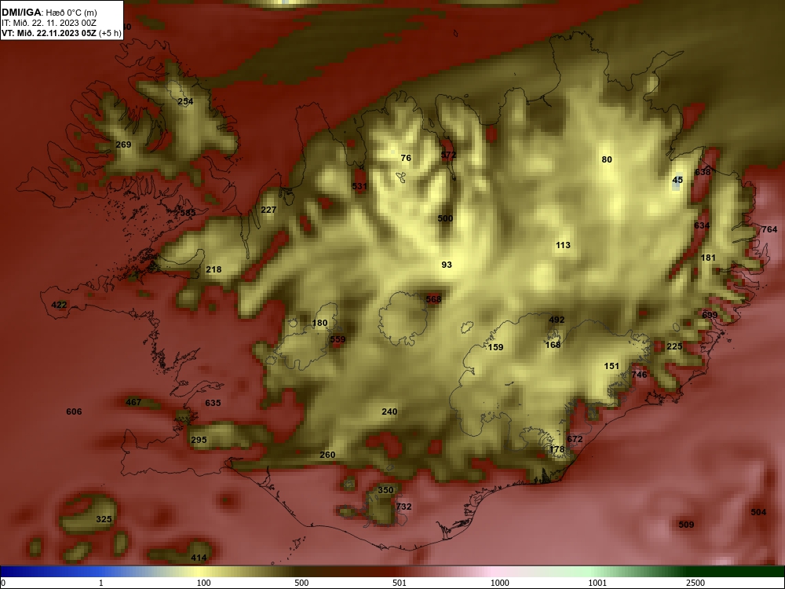Screen dimensions: 785x589
Task: Click the 568 label
Action: click(x=433, y=299)
